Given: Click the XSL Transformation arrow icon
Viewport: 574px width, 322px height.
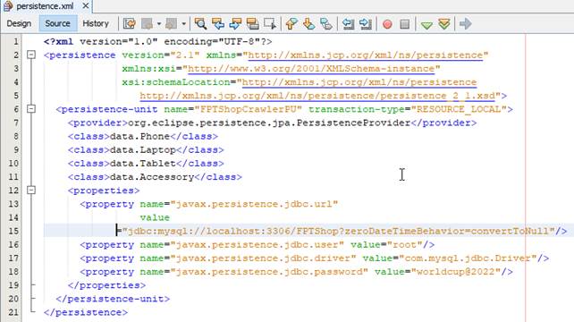Looking at the screenshot, I should pyautogui.click(x=465, y=24).
